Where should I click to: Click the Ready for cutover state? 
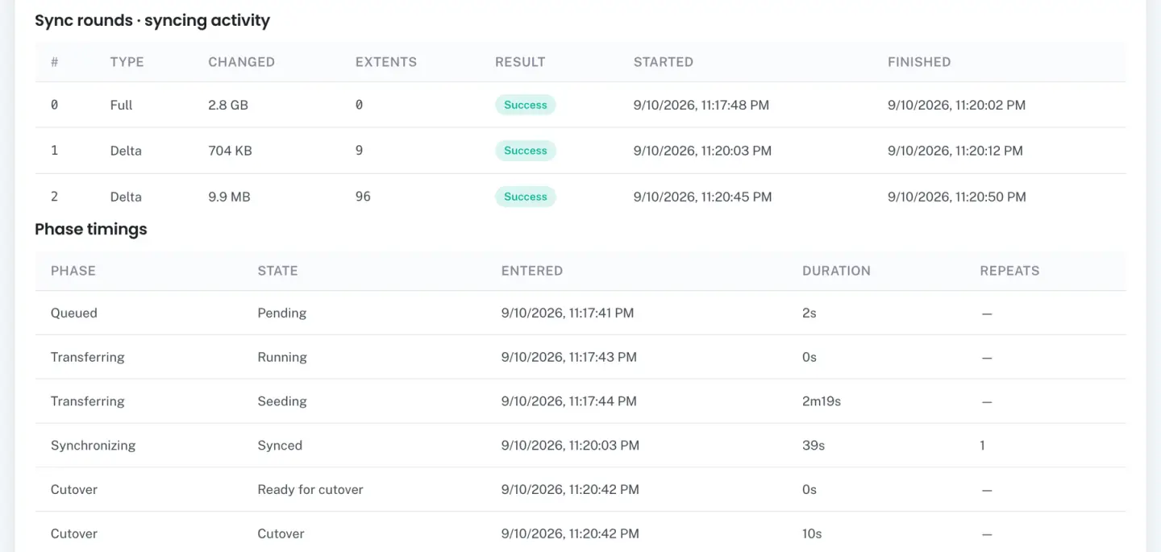tap(310, 490)
